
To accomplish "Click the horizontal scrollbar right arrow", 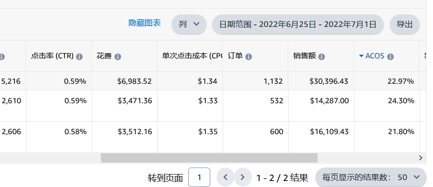I will (421, 158).
